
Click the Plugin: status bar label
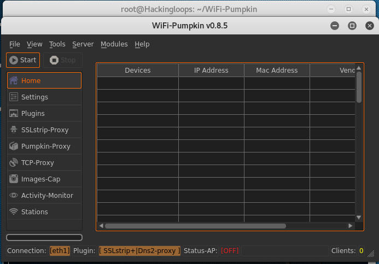tap(84, 251)
